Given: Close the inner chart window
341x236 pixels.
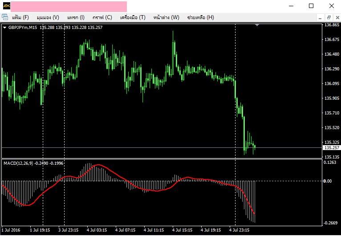Looking at the screenshot, I should [x=337, y=18].
